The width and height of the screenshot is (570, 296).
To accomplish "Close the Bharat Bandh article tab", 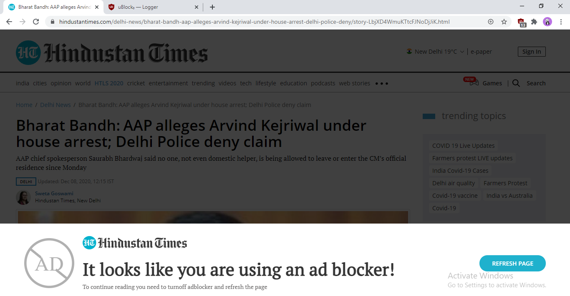I will [x=97, y=7].
